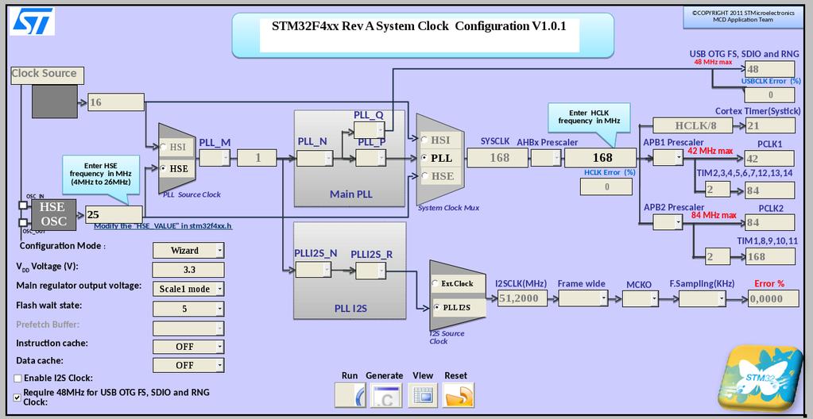Click the Clock Source label box

(x=47, y=75)
